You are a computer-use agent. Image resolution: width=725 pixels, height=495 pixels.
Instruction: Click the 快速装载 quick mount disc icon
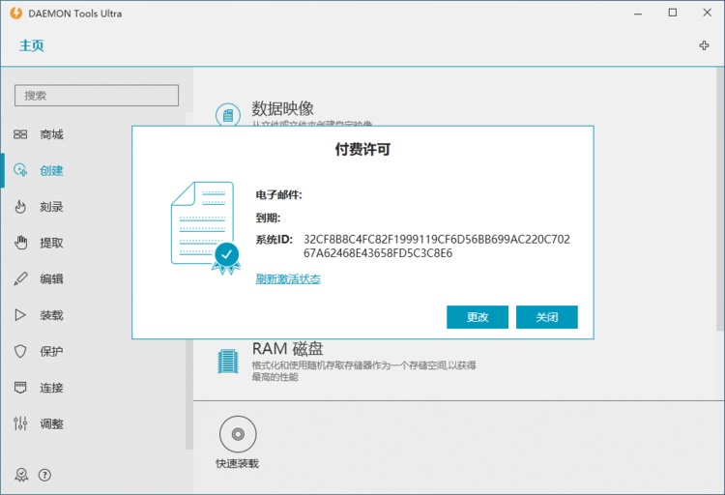[x=238, y=434]
